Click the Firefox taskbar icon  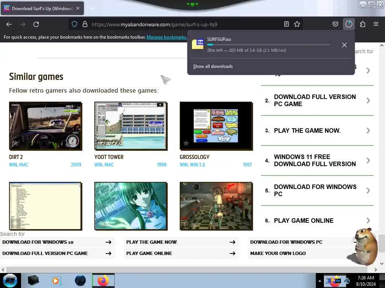(103, 280)
